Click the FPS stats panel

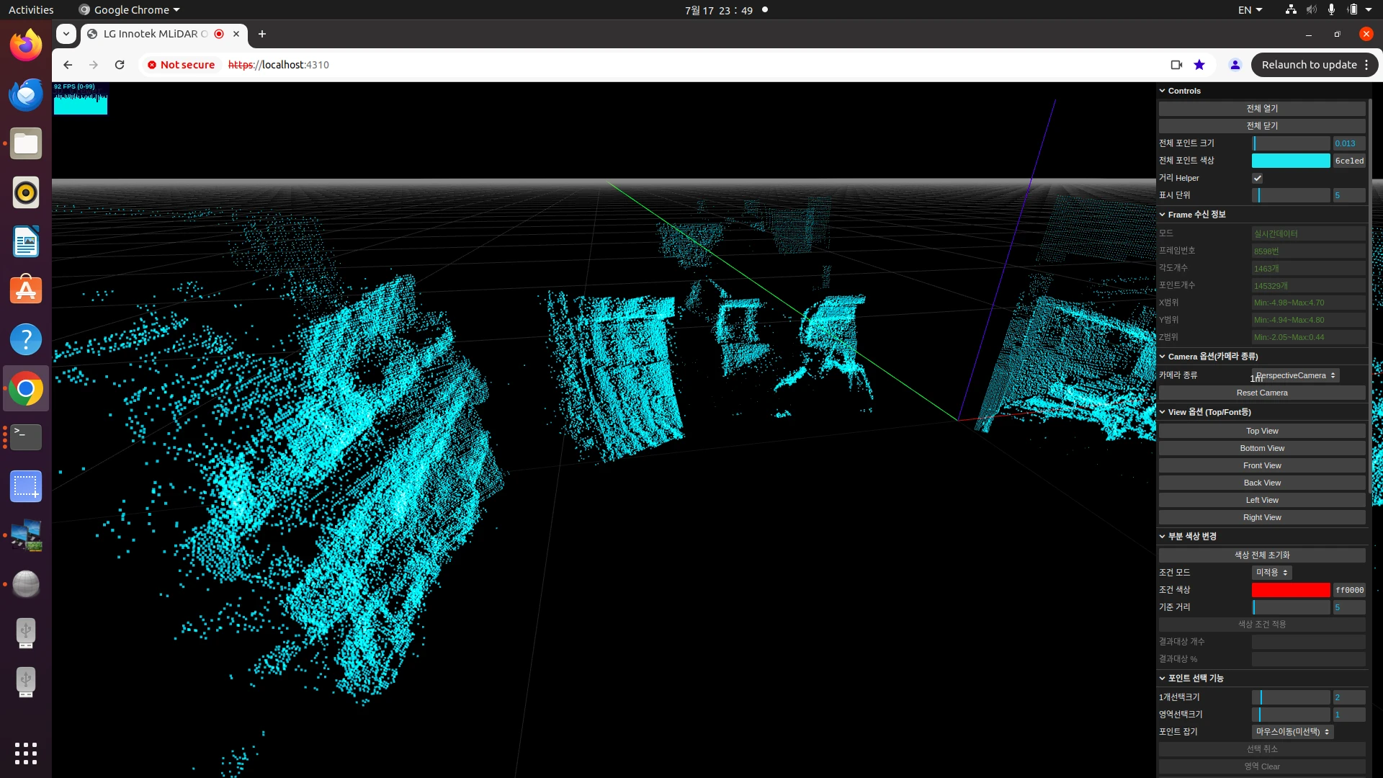pyautogui.click(x=81, y=99)
